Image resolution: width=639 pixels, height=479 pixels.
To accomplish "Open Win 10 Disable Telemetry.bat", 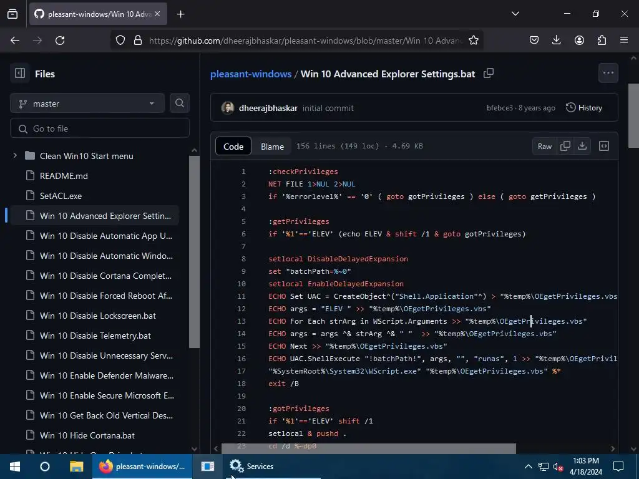I will [95, 335].
